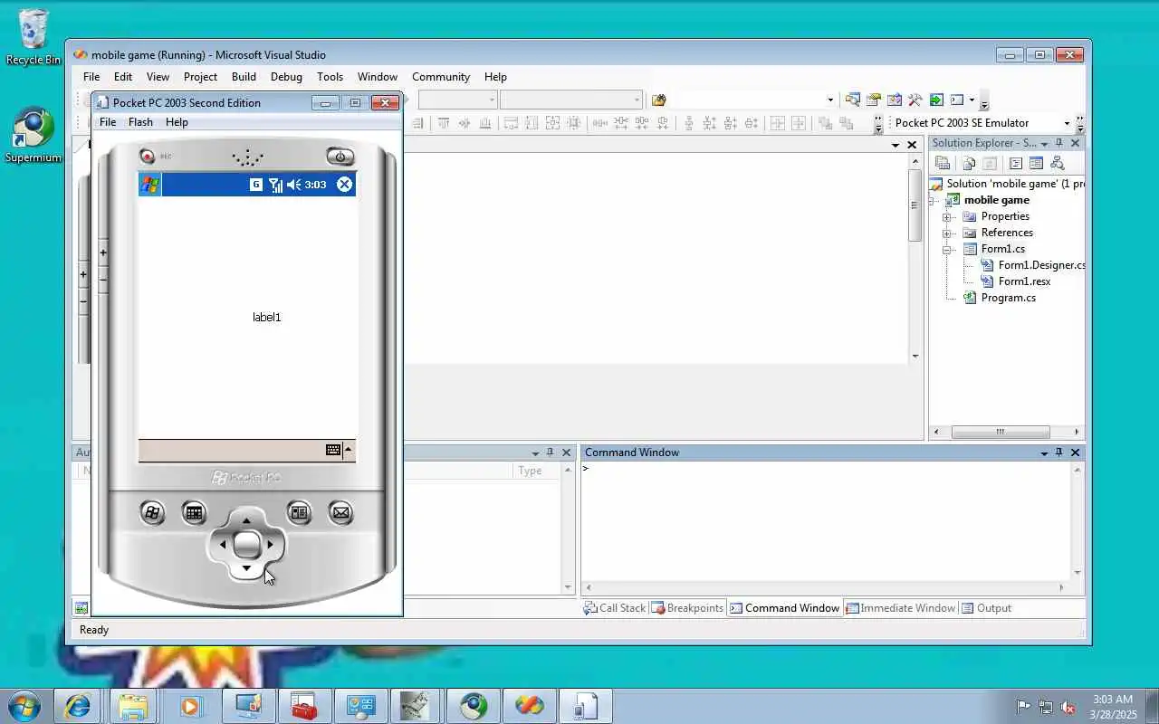
Task: Open Internet Explorer from the taskbar
Action: point(77,706)
